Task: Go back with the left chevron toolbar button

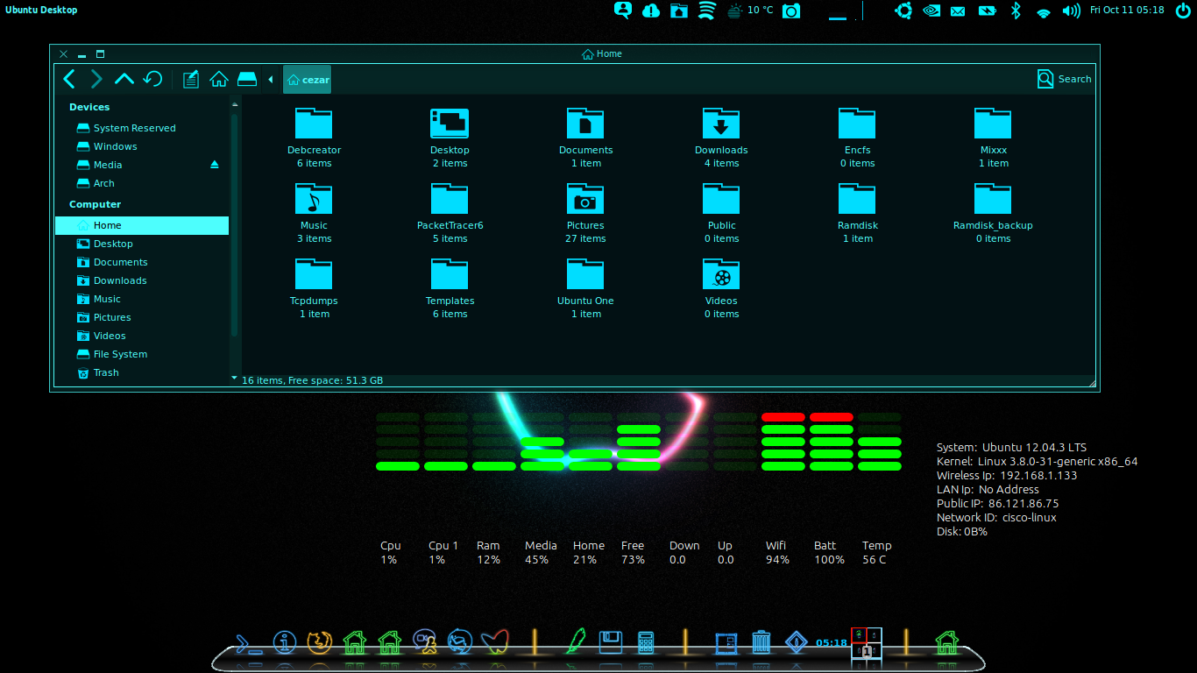Action: 69,79
